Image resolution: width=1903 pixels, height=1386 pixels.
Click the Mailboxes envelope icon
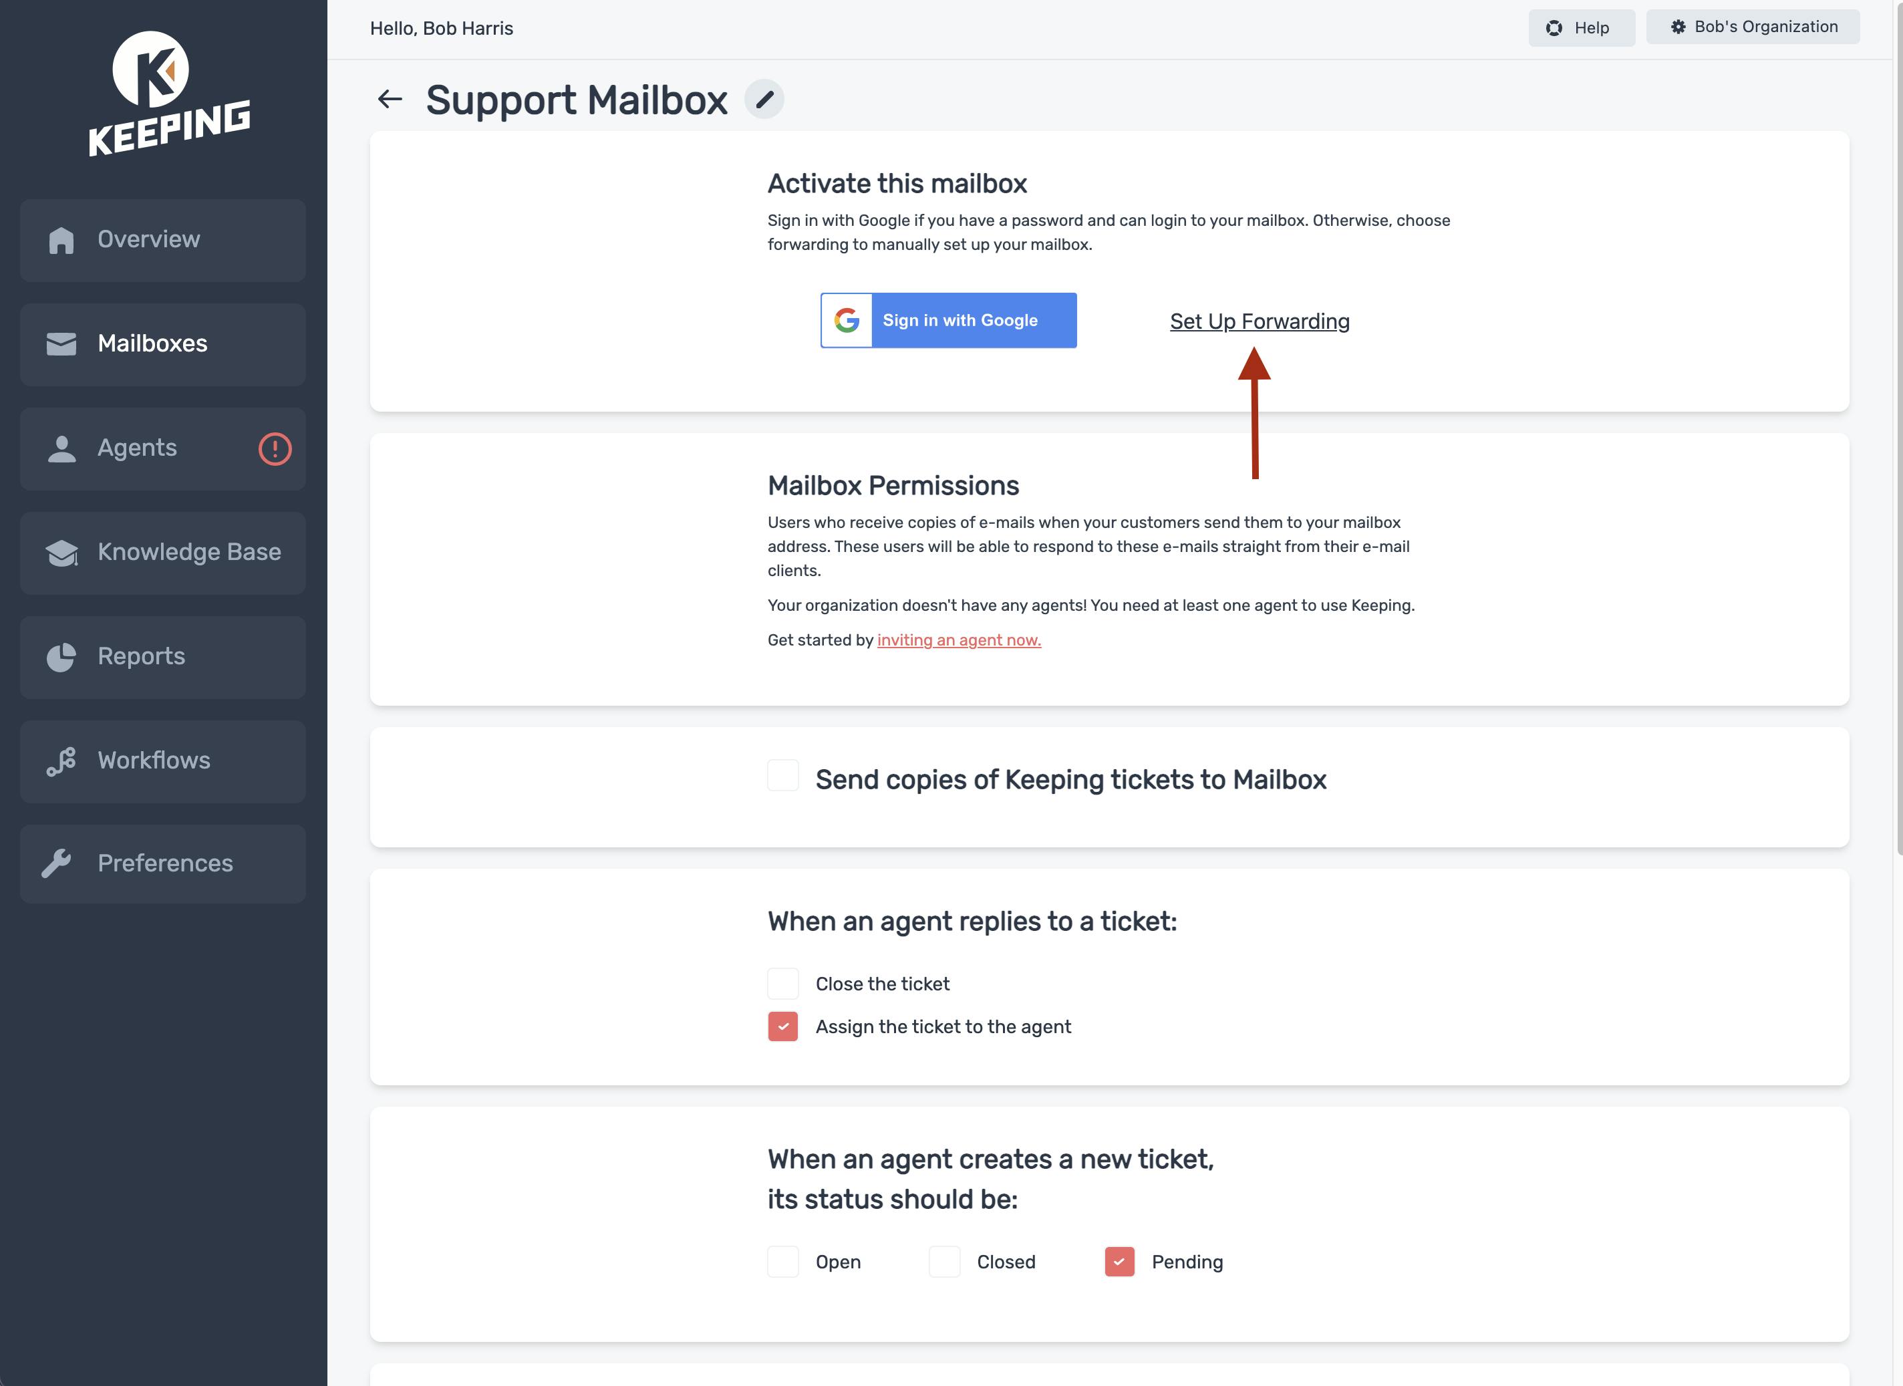pos(61,344)
